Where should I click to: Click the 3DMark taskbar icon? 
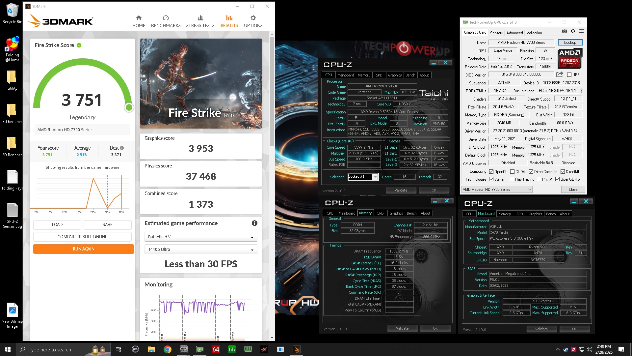pos(296,349)
